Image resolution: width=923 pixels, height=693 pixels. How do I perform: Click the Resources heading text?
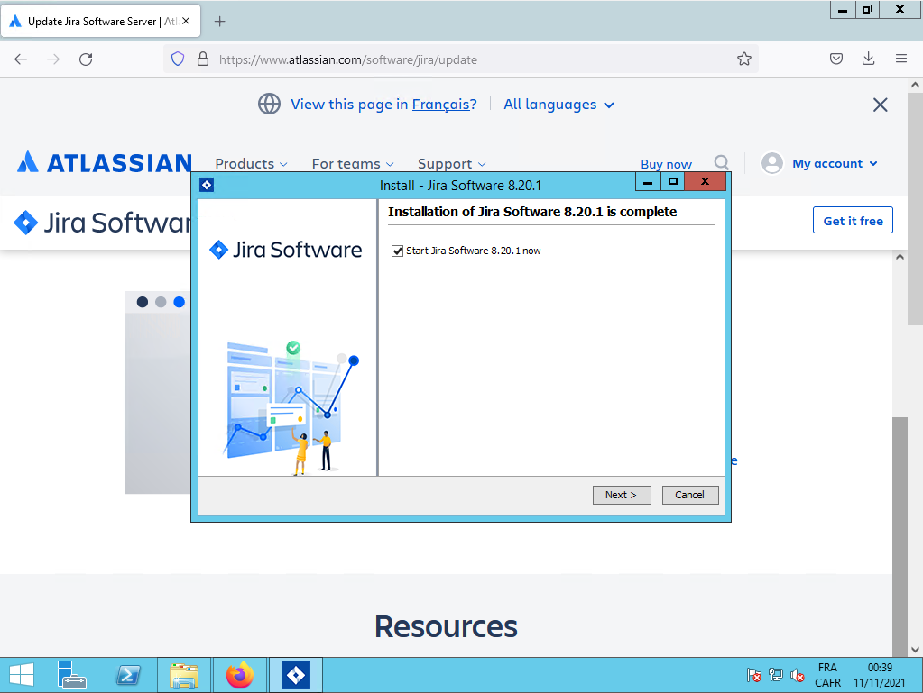447,626
